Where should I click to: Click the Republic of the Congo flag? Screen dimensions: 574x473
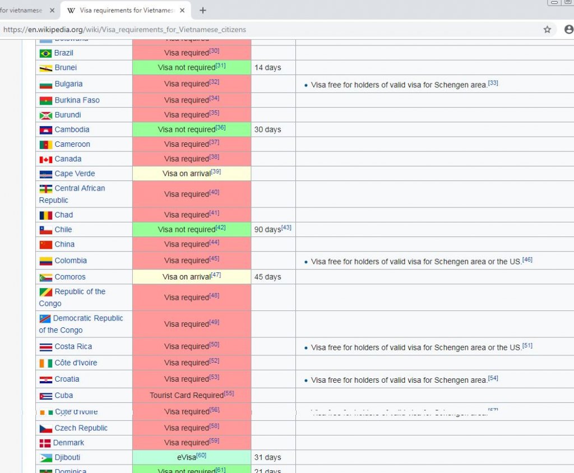pos(46,292)
